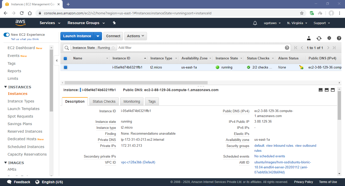Open the Resource Groups dropdown
Screen dimensions: 345x186
coord(86,23)
